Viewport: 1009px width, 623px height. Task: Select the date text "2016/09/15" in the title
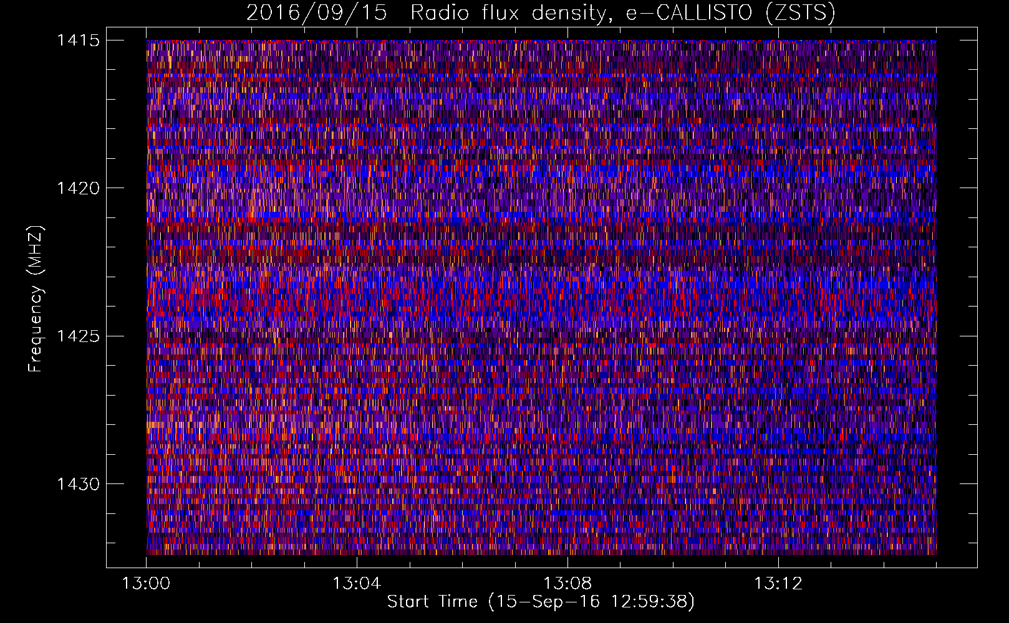(317, 12)
